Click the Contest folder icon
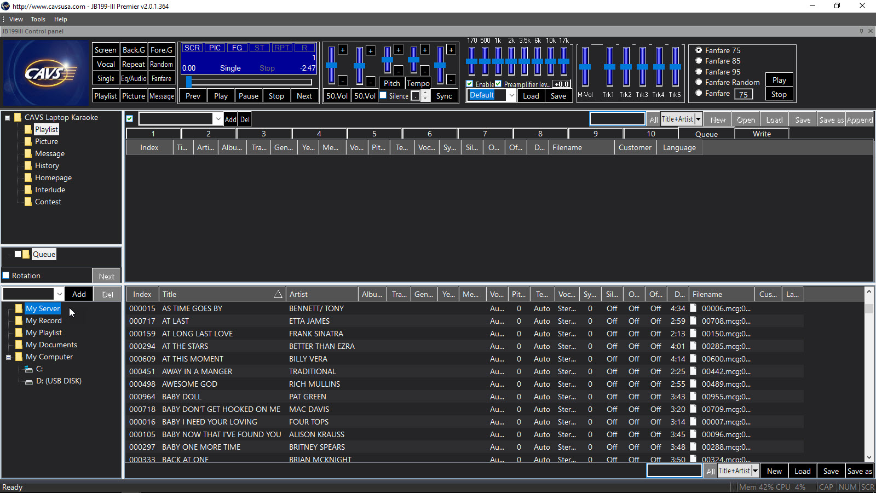 click(28, 202)
